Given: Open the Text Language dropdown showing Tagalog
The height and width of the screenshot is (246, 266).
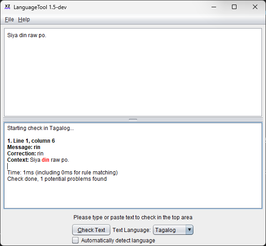Looking at the screenshot, I should pyautogui.click(x=173, y=230).
